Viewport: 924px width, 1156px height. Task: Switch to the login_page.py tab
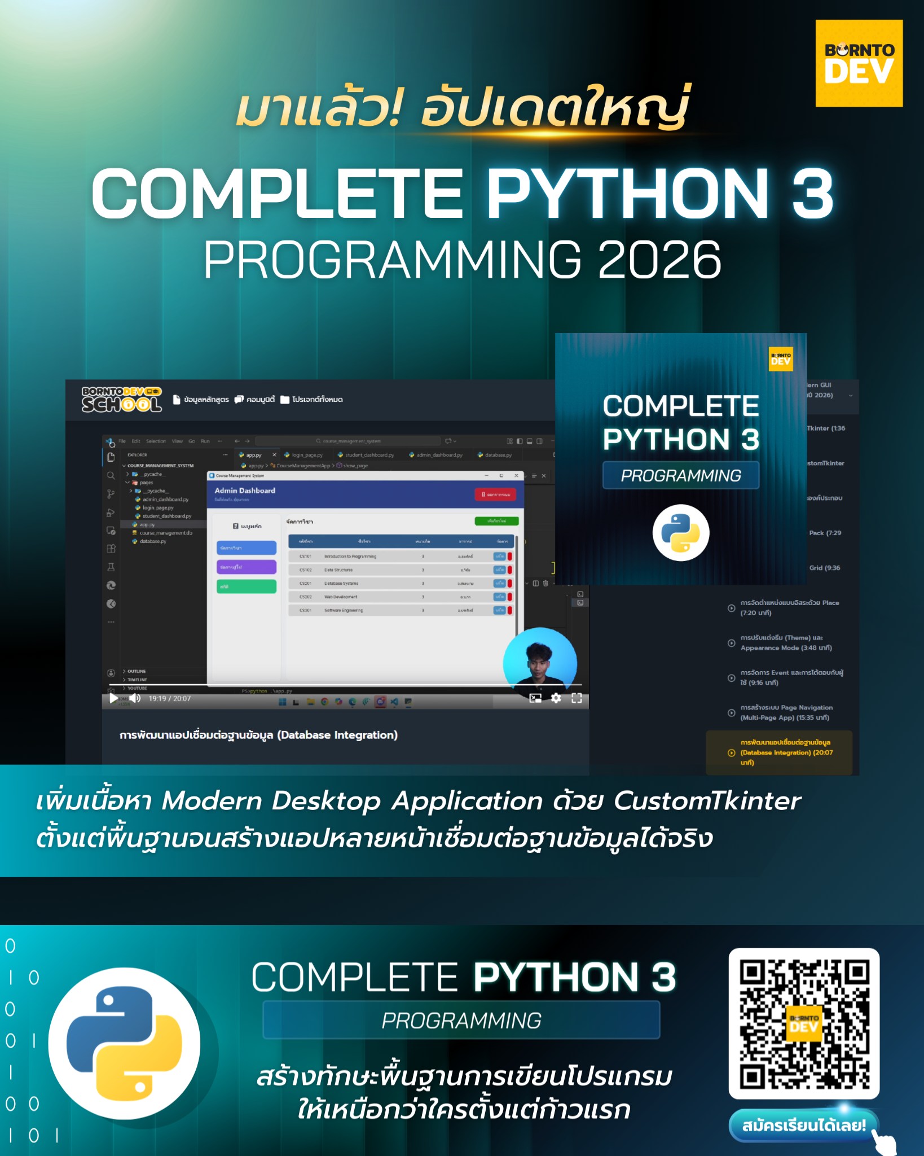(303, 455)
